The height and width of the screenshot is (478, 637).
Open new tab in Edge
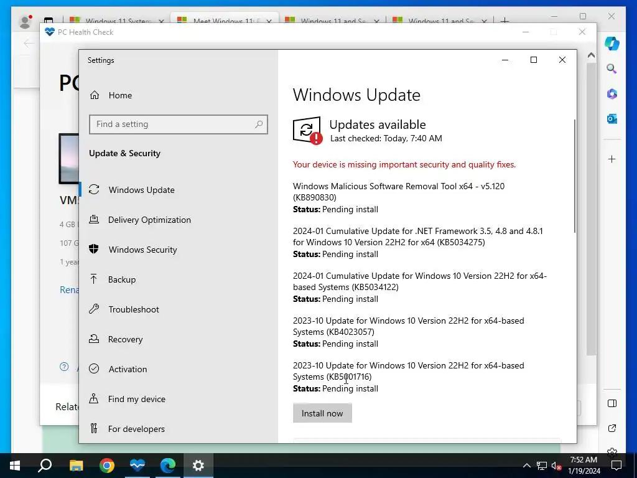504,20
